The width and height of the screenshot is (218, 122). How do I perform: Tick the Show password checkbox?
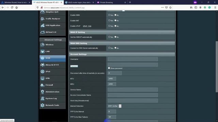109,68
